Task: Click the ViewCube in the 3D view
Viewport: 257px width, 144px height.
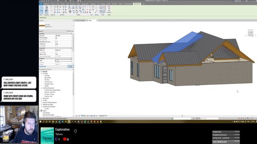Action: point(251,32)
